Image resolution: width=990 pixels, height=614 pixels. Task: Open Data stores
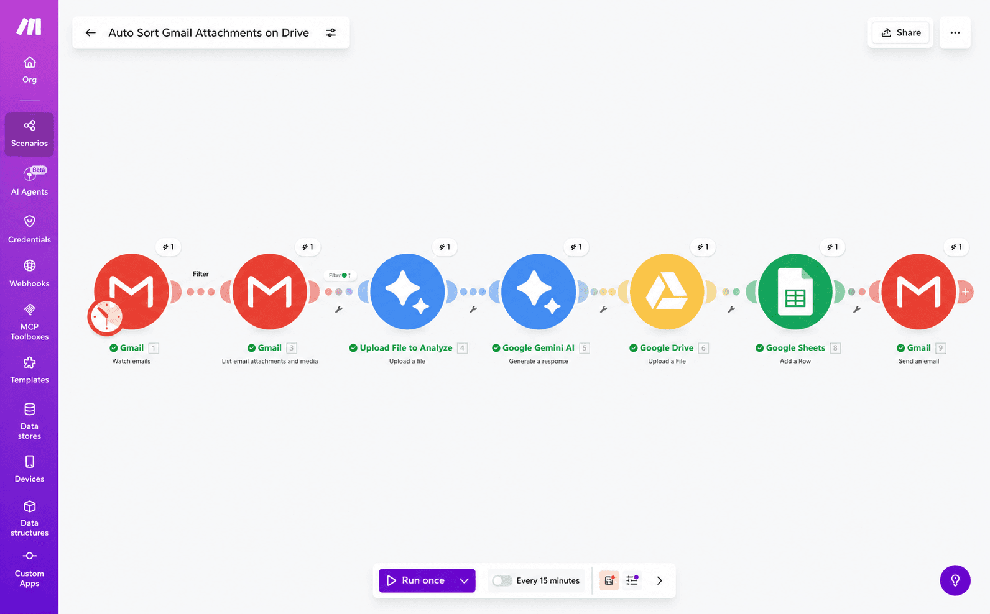pos(29,421)
